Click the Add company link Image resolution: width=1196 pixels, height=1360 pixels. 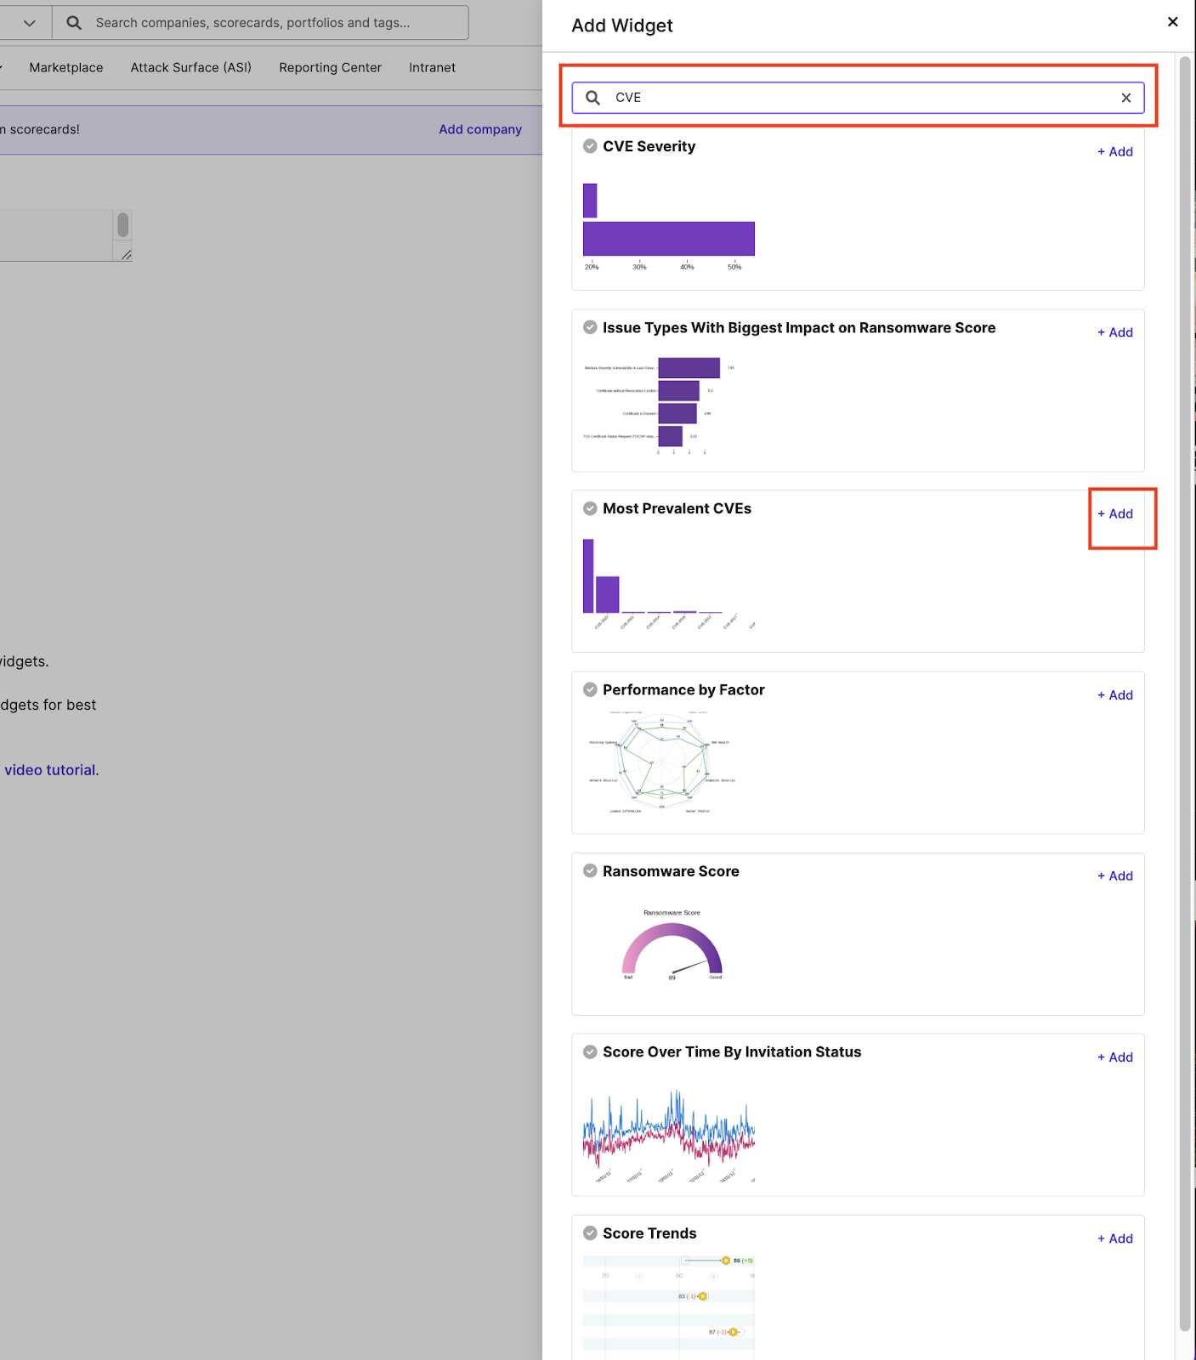click(x=480, y=129)
